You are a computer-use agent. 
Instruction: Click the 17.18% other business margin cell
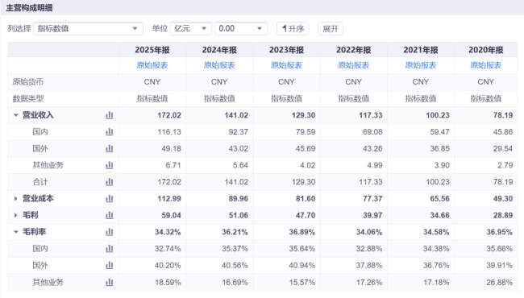pyautogui.click(x=436, y=283)
